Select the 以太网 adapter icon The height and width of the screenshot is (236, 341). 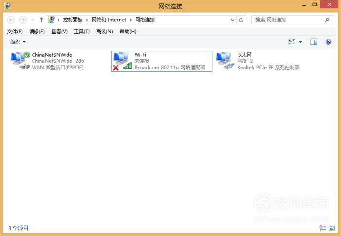point(225,60)
